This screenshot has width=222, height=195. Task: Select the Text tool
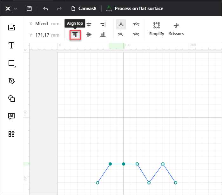11,45
